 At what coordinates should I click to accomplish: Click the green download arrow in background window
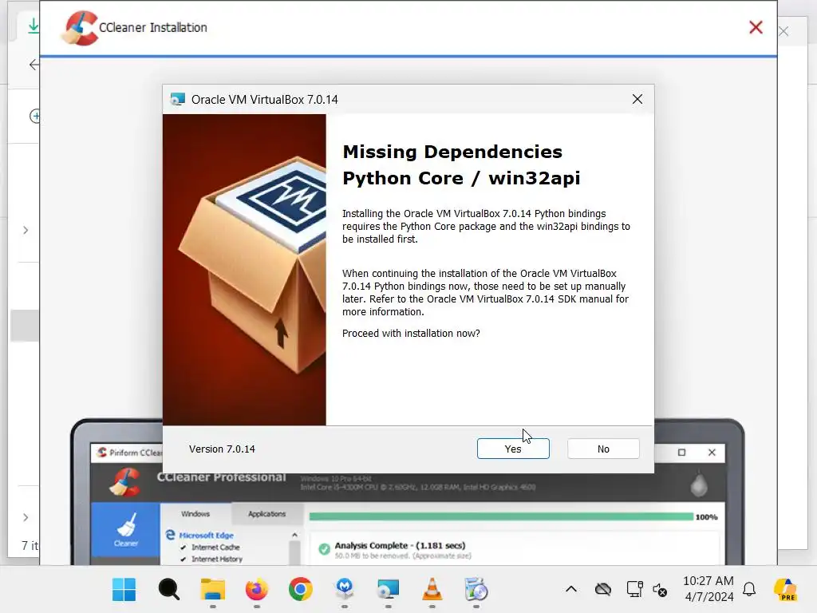coord(34,25)
